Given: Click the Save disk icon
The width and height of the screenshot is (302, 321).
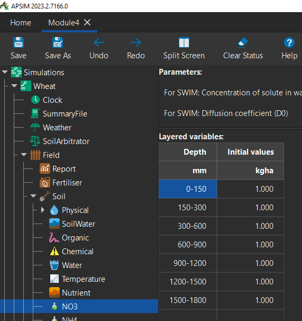Looking at the screenshot, I should point(19,42).
